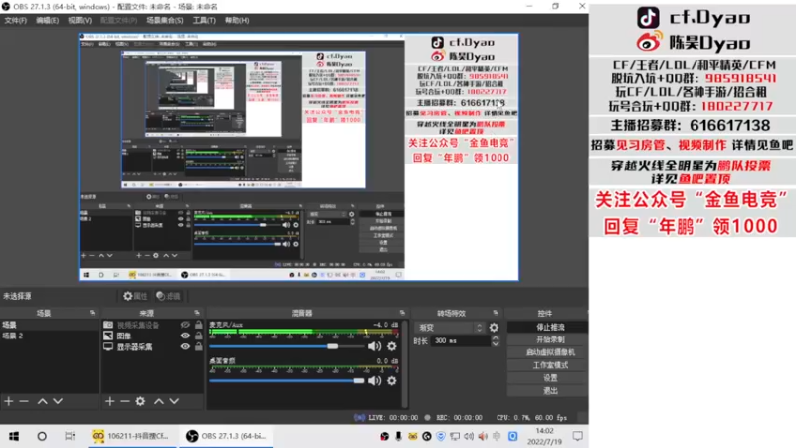Click 启动虚拟摄像机 button

pyautogui.click(x=548, y=352)
